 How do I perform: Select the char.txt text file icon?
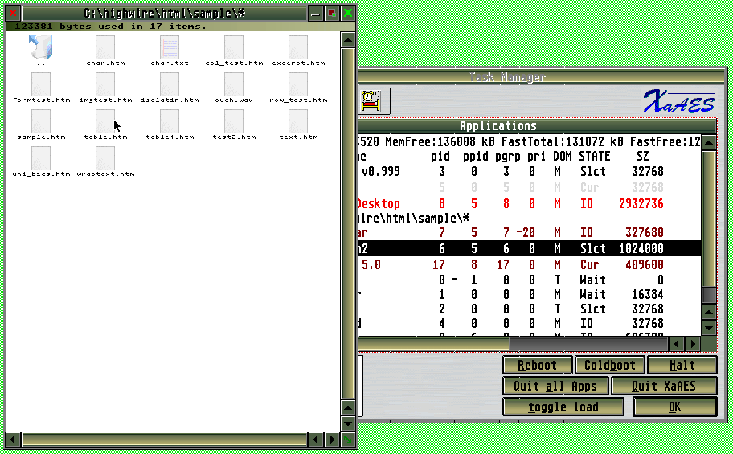[x=170, y=47]
